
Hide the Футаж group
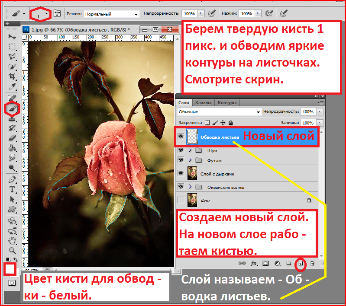(181, 160)
